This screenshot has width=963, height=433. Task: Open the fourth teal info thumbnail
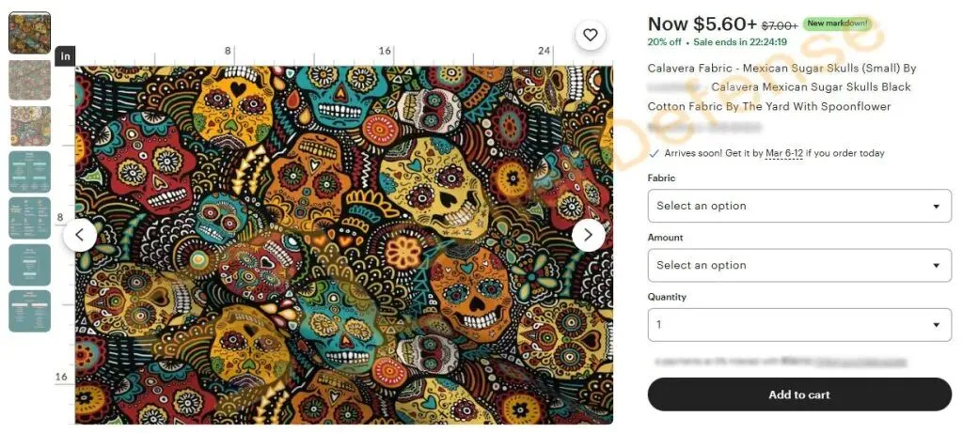(29, 172)
